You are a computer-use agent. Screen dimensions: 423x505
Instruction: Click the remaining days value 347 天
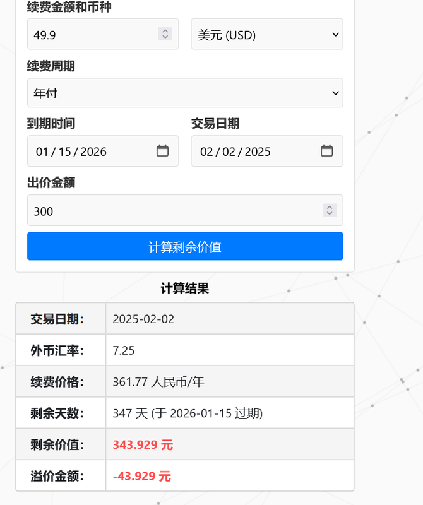point(188,413)
